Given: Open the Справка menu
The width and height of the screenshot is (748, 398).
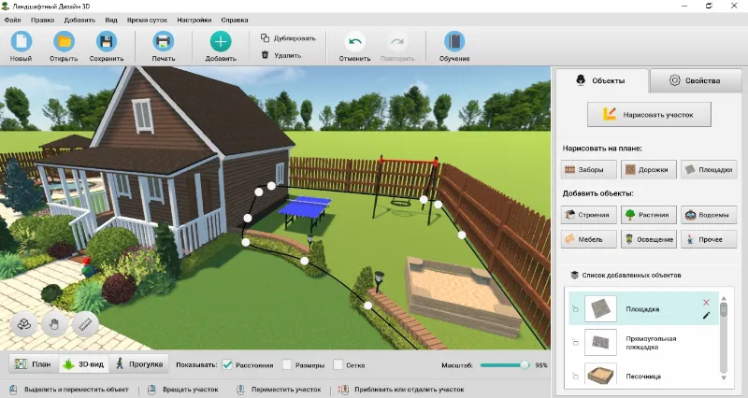Looking at the screenshot, I should [235, 20].
